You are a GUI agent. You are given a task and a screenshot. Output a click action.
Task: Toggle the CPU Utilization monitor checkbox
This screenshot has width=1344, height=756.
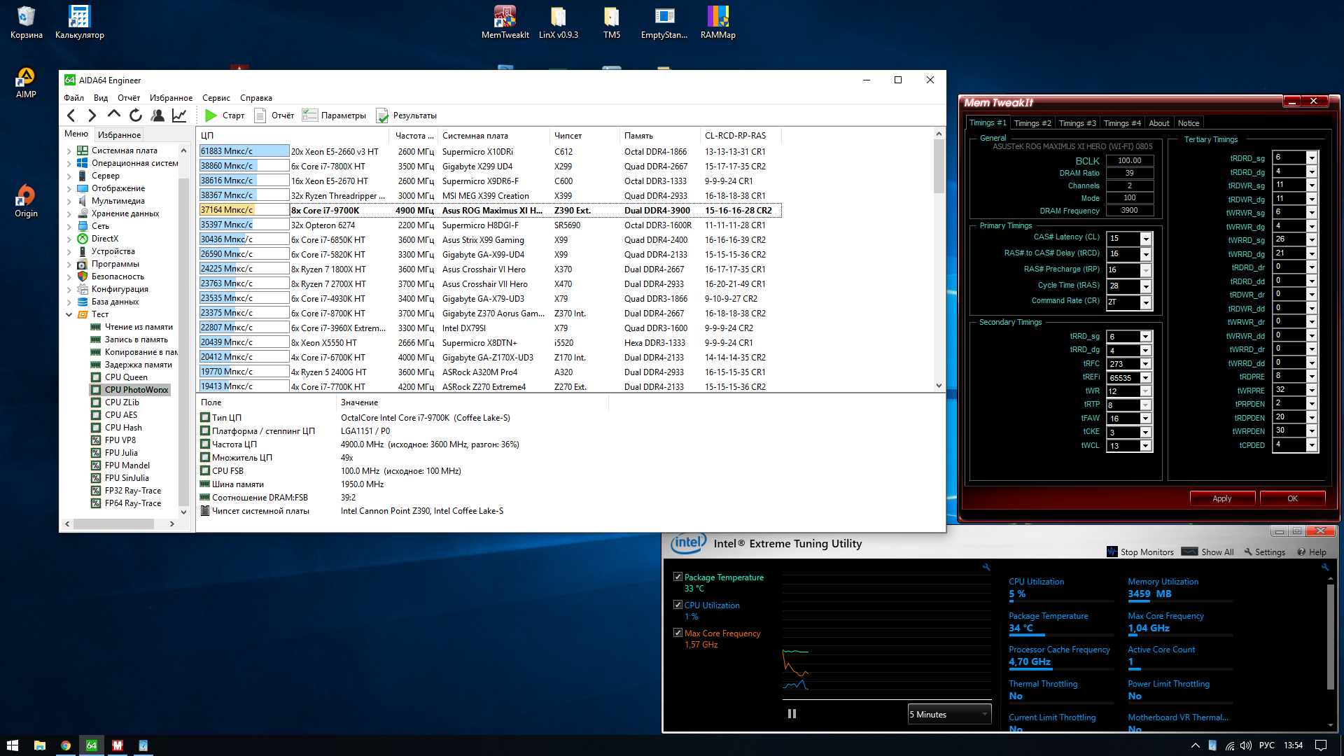678,605
